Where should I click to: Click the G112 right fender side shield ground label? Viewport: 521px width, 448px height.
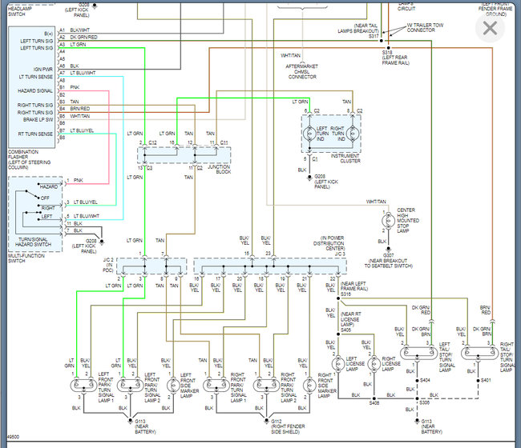pyautogui.click(x=288, y=426)
